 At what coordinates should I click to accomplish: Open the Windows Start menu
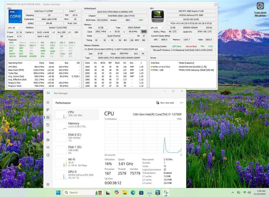(x=58, y=192)
